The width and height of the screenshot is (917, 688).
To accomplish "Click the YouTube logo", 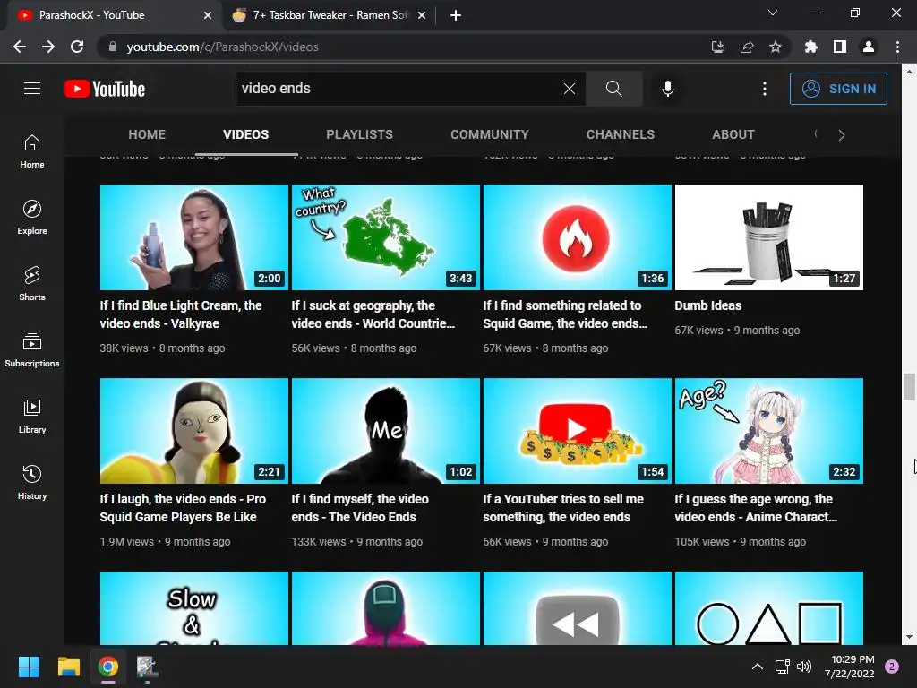I will (105, 89).
